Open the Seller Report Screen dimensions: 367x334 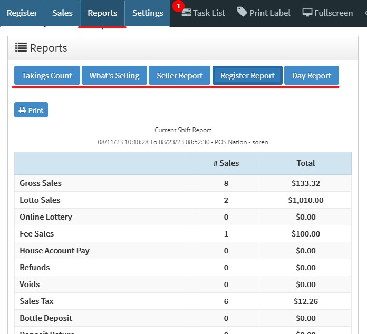click(x=179, y=75)
